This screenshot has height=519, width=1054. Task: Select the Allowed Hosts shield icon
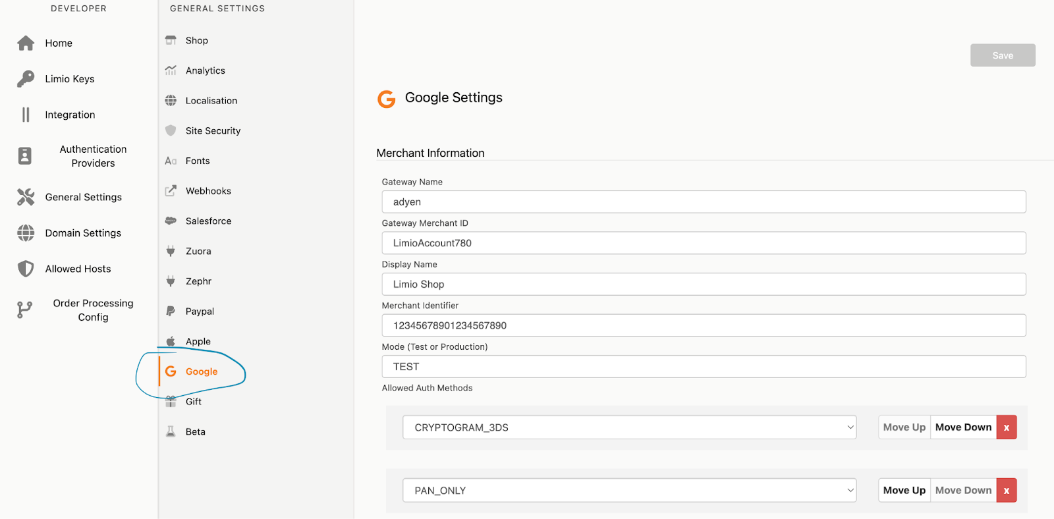(26, 269)
